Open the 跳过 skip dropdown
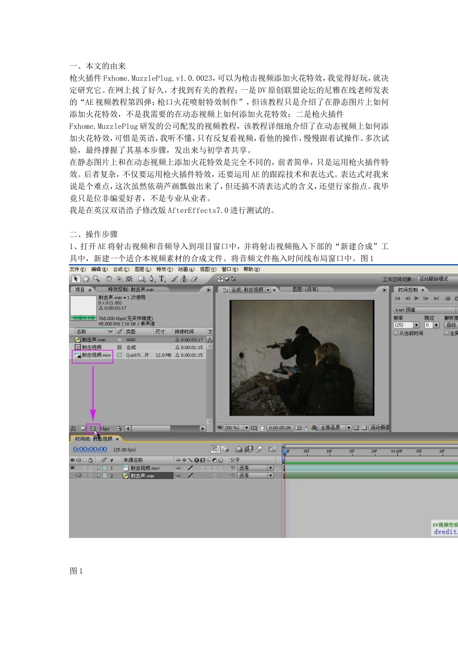Viewport: 458px width, 649px height. coord(436,325)
